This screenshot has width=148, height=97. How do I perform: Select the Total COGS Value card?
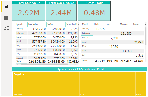click(61, 11)
